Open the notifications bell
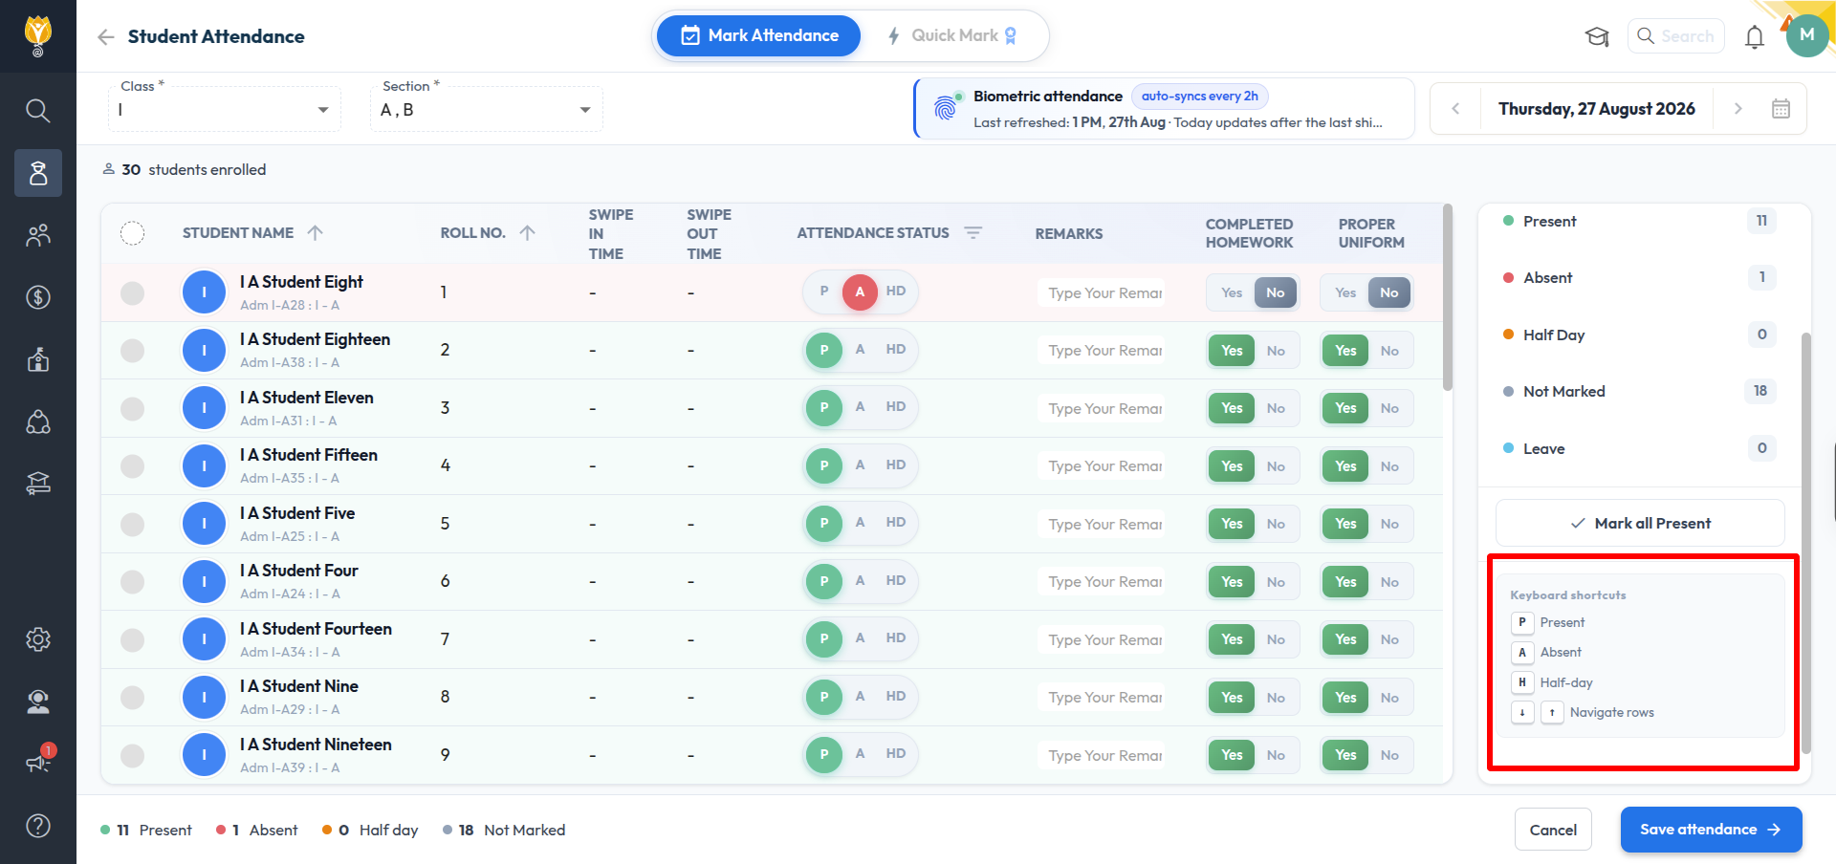1836x864 pixels. tap(1754, 36)
